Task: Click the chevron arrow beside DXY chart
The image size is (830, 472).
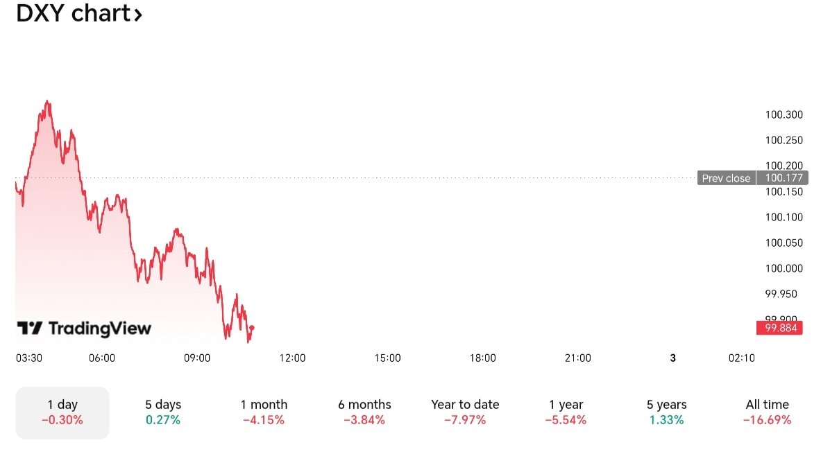Action: click(138, 14)
